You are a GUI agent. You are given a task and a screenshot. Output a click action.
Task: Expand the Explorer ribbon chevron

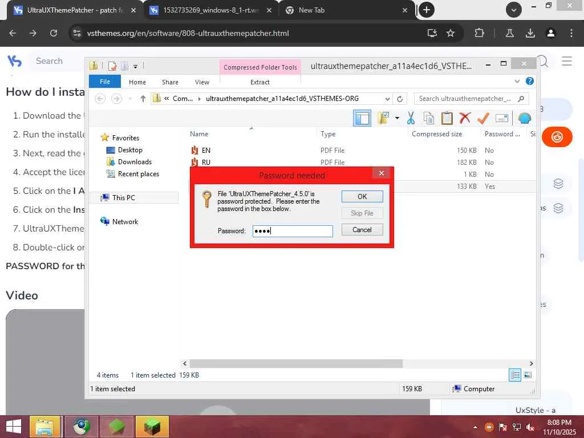[517, 81]
